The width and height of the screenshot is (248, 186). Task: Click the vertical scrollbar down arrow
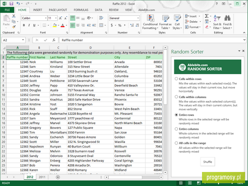click(x=165, y=172)
